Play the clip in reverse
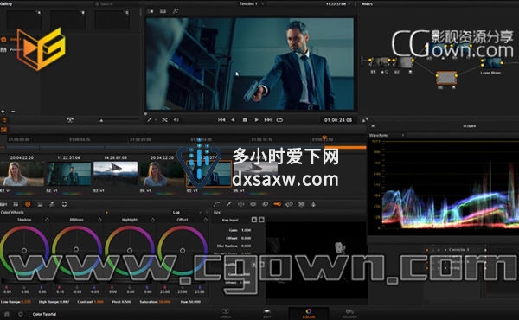Screen dimensions: 519x320 click(x=233, y=120)
